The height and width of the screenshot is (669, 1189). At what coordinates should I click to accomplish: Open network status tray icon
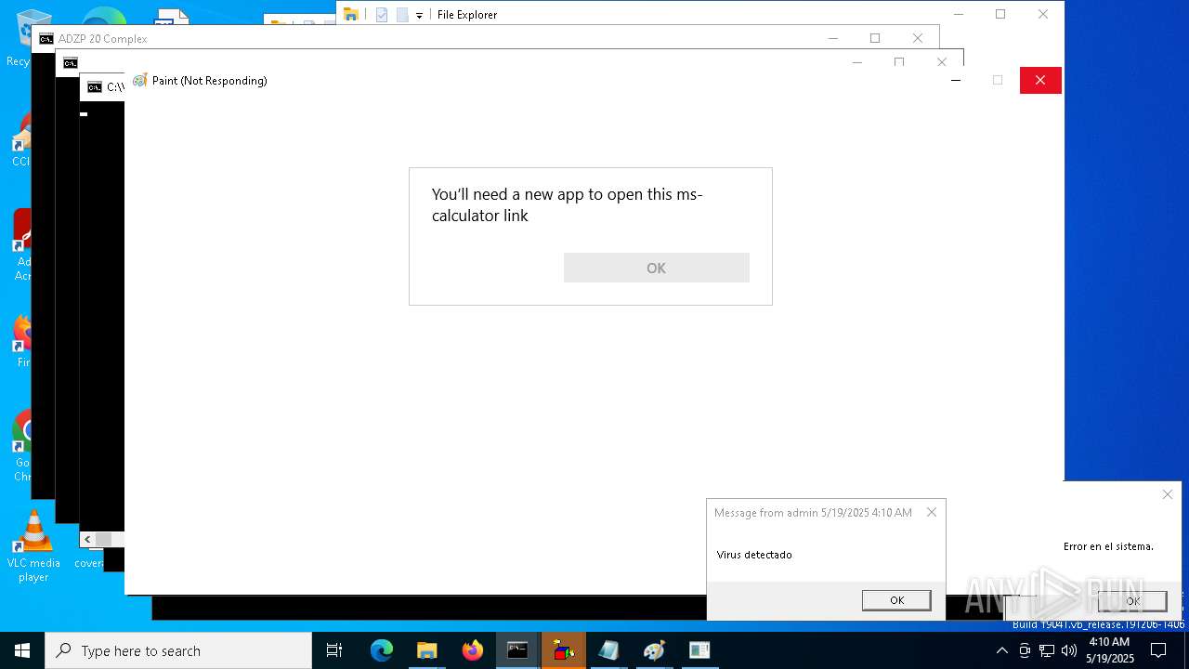click(x=1047, y=650)
